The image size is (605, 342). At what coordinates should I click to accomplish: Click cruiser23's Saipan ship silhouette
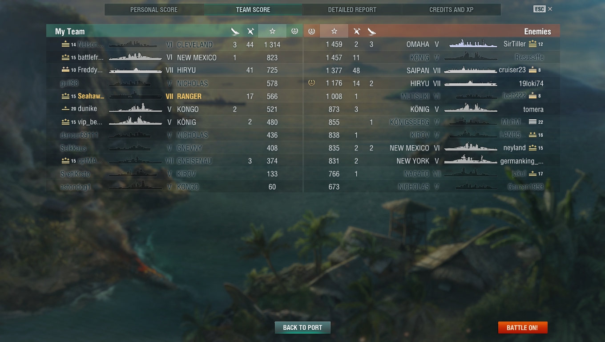[x=470, y=70]
